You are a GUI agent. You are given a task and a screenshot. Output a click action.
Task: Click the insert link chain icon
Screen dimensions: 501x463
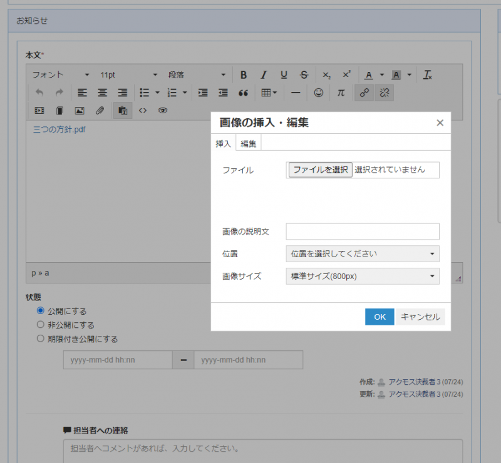364,93
